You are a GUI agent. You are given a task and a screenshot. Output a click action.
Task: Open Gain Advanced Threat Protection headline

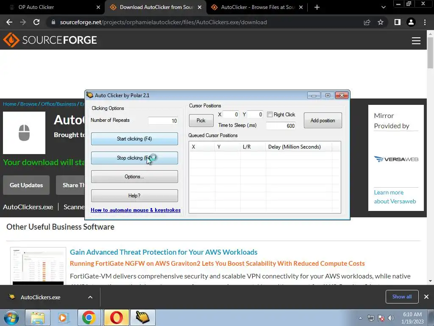[164, 252]
